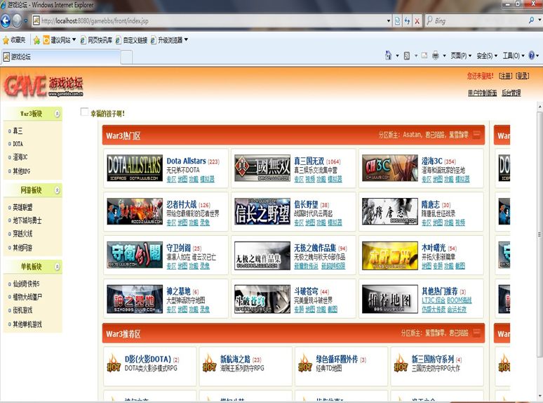Open the address bar history dropdown arrow
Image resolution: width=543 pixels, height=403 pixels.
pyautogui.click(x=389, y=21)
